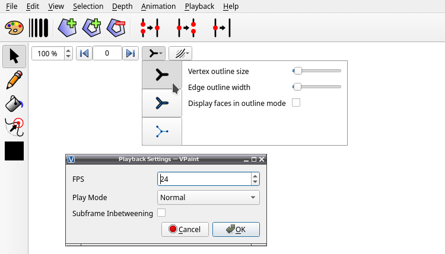The width and height of the screenshot is (445, 254).
Task: Click the third keyframe-to-line toolbar icon
Action: pos(223,28)
